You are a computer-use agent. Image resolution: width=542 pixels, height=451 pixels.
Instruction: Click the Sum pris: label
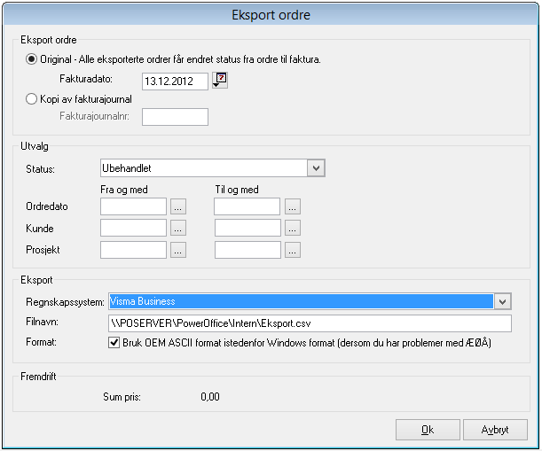122,397
